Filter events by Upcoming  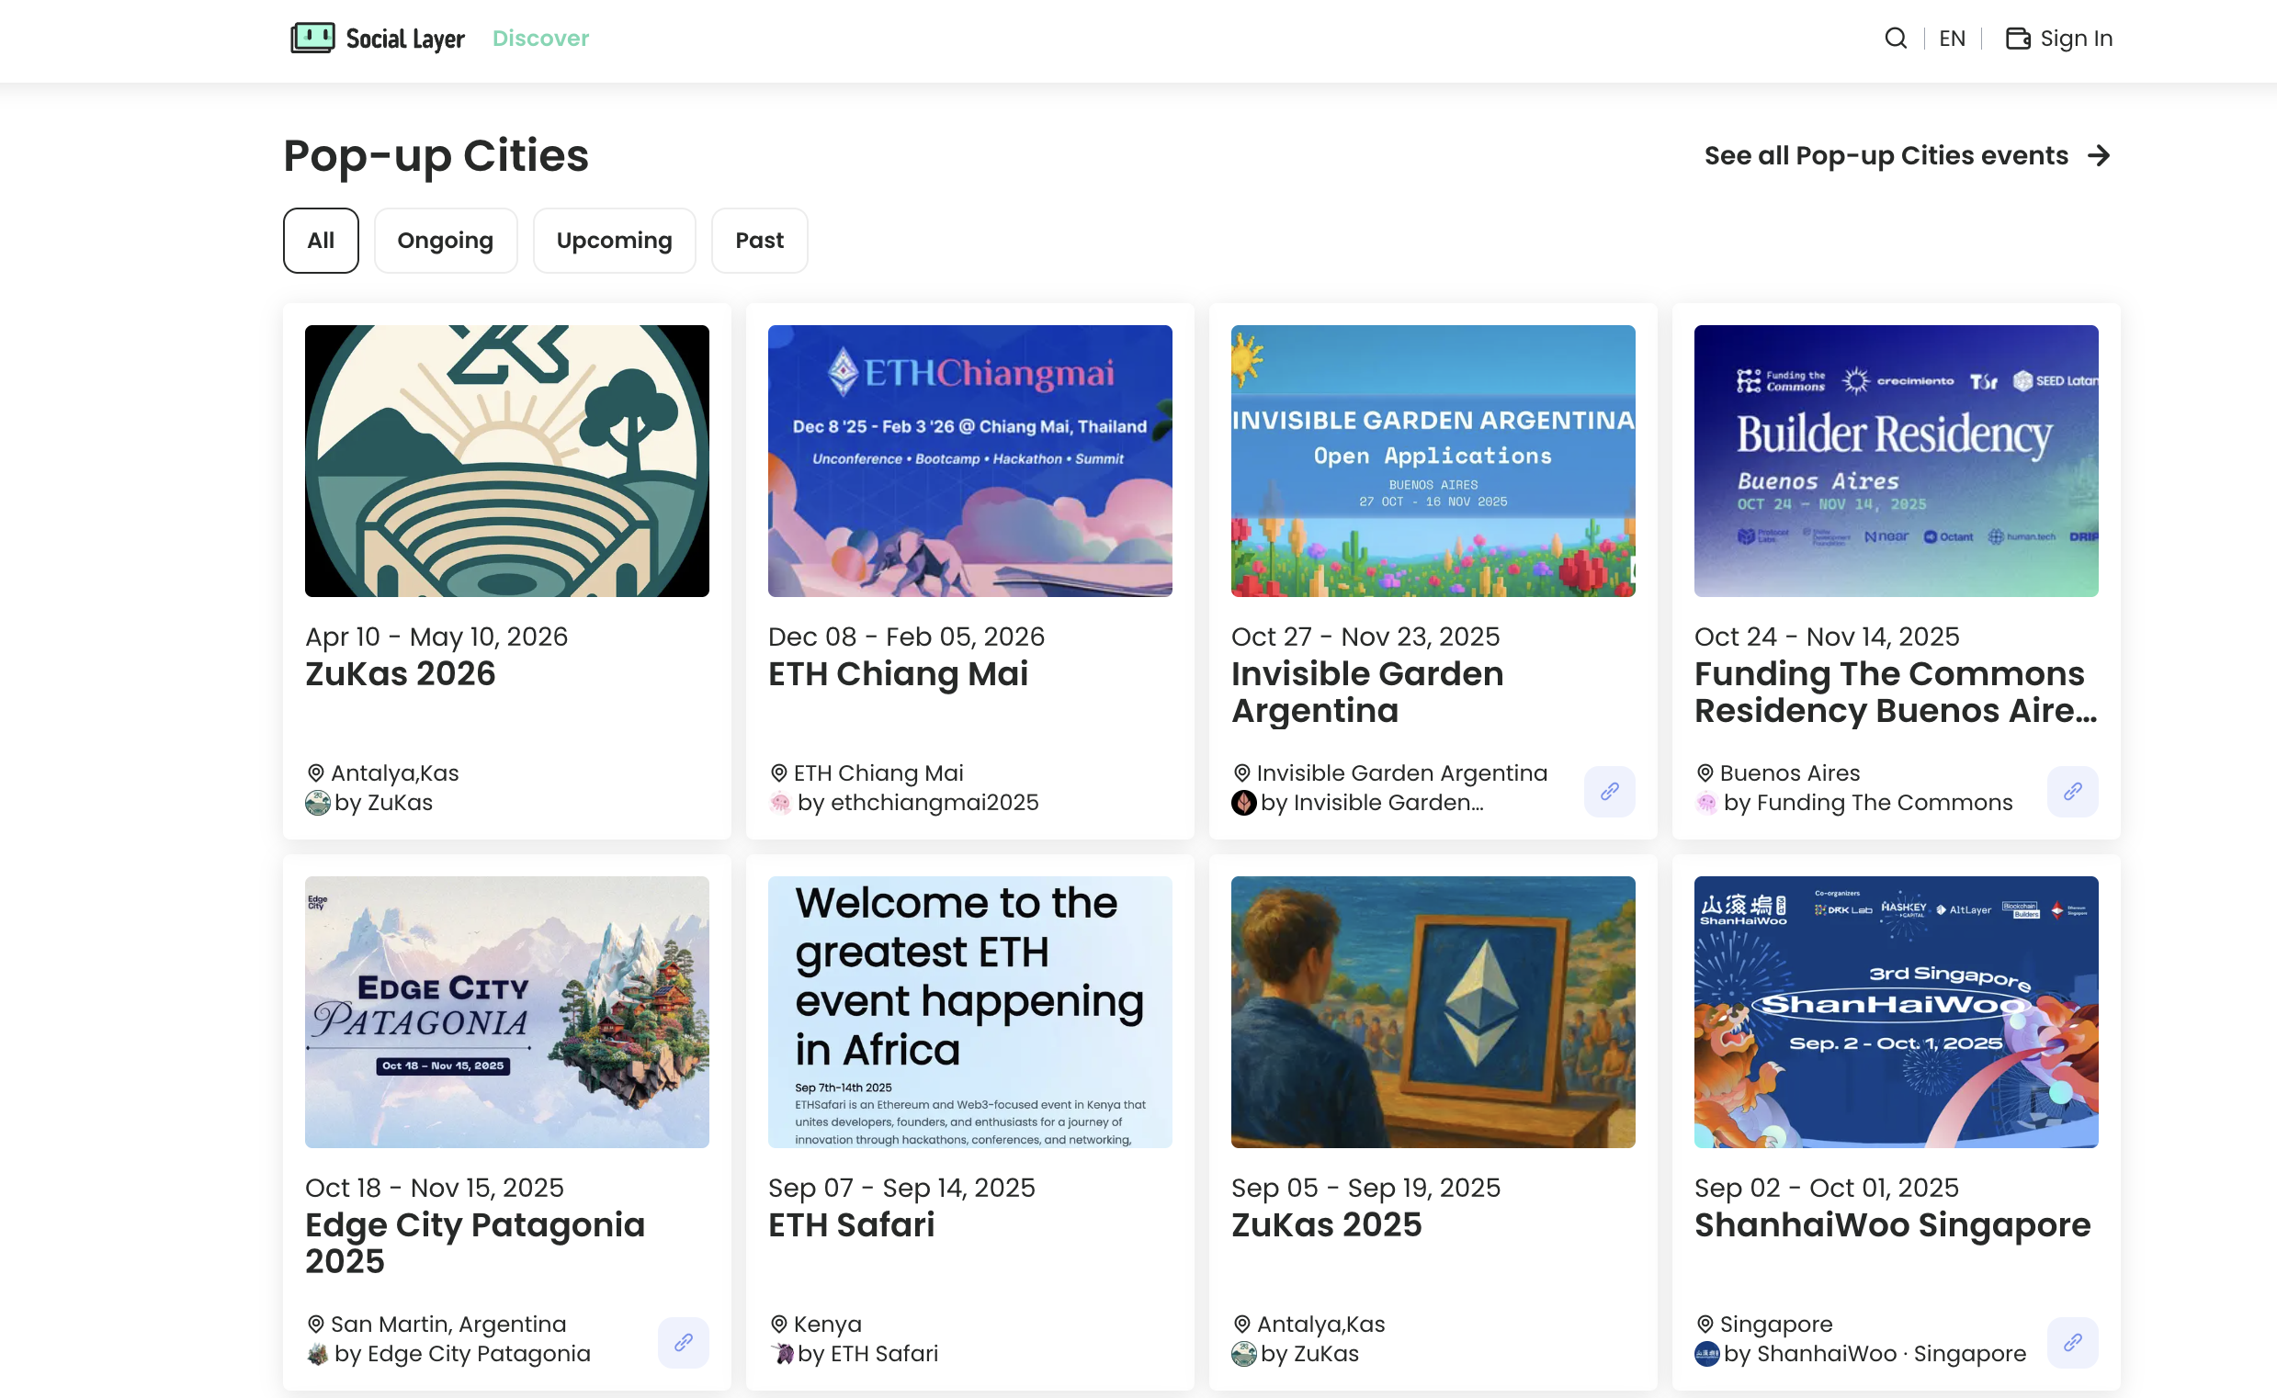click(613, 241)
